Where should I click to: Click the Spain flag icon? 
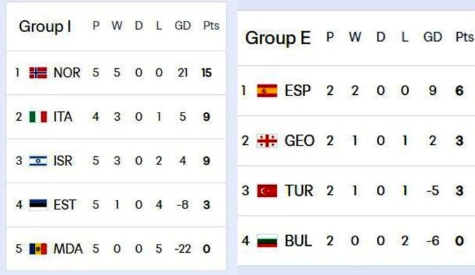pos(267,90)
